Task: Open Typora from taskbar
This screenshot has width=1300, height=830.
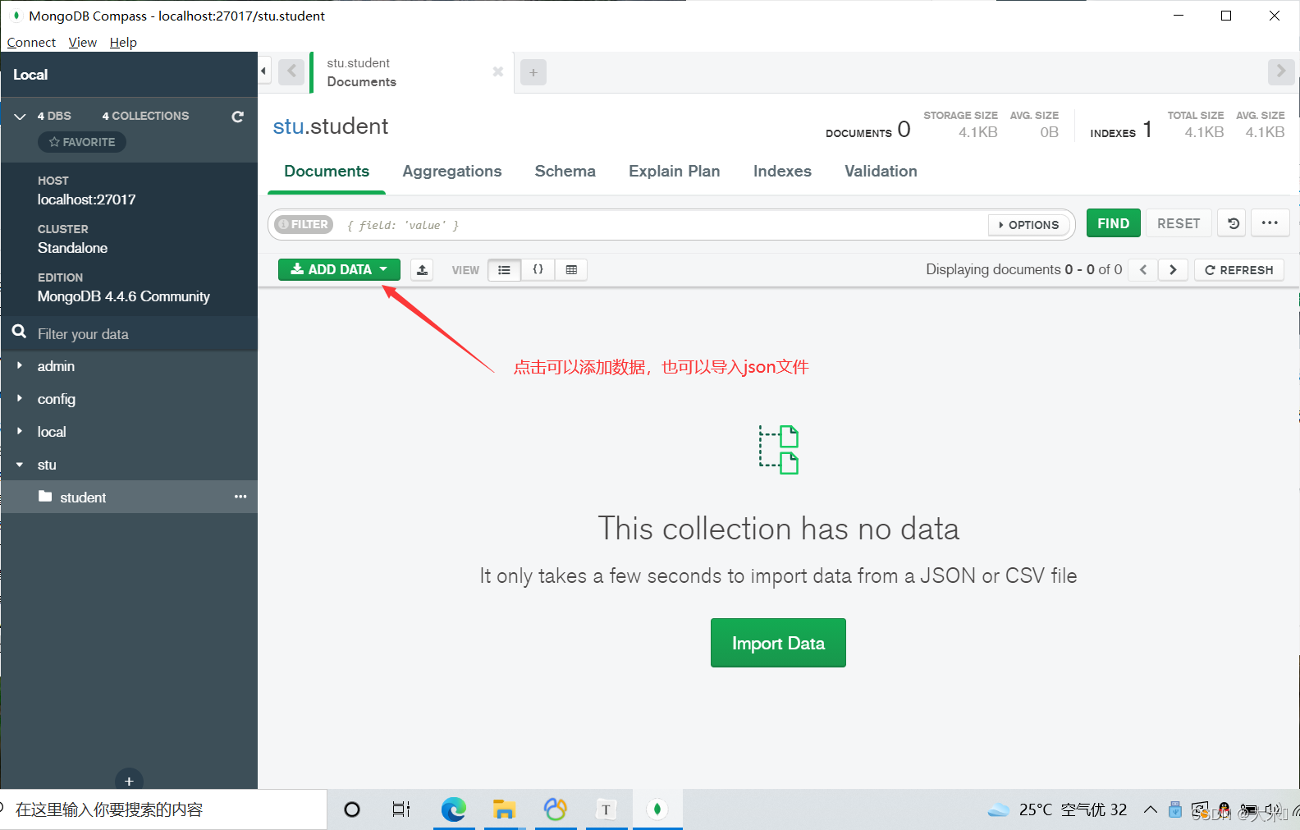Action: [x=606, y=809]
